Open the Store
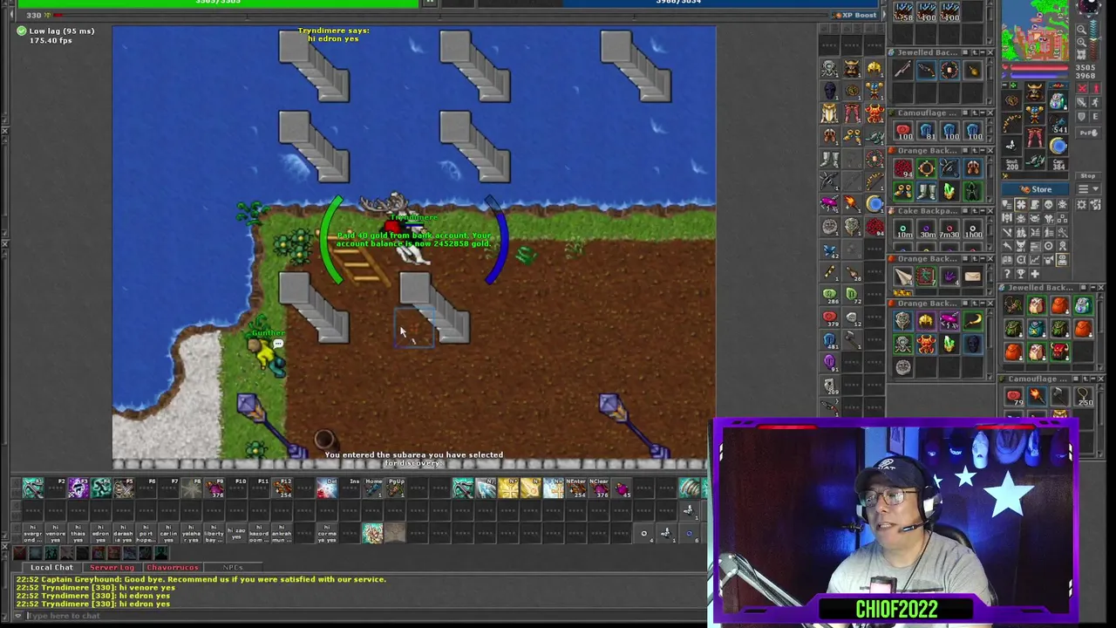This screenshot has width=1116, height=628. pos(1035,189)
